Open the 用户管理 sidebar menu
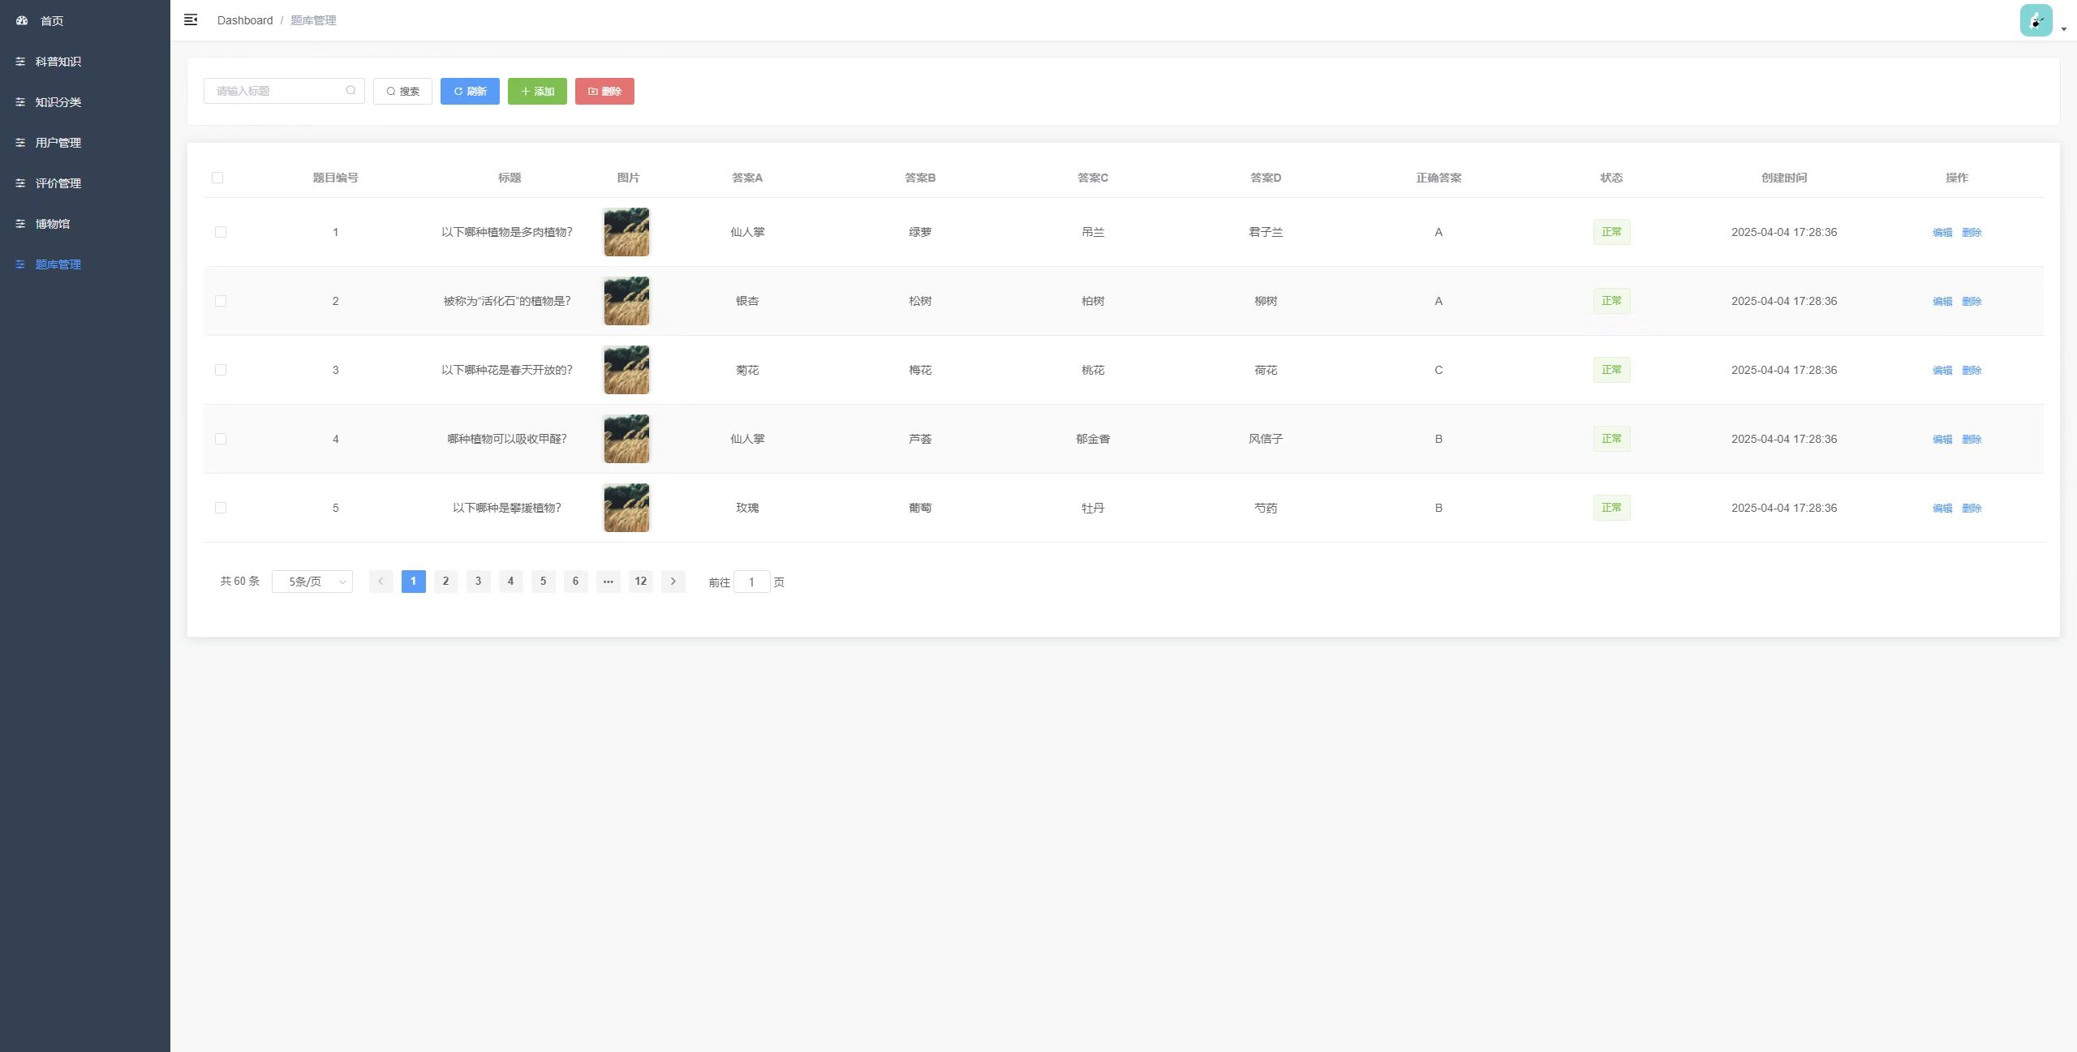The image size is (2077, 1052). (57, 143)
